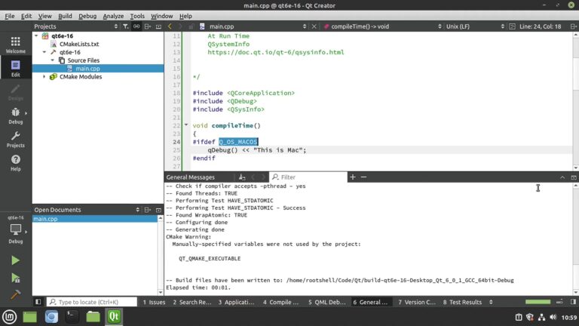Show the 3 Application Output pane
Image resolution: width=579 pixels, height=326 pixels.
[x=236, y=302]
